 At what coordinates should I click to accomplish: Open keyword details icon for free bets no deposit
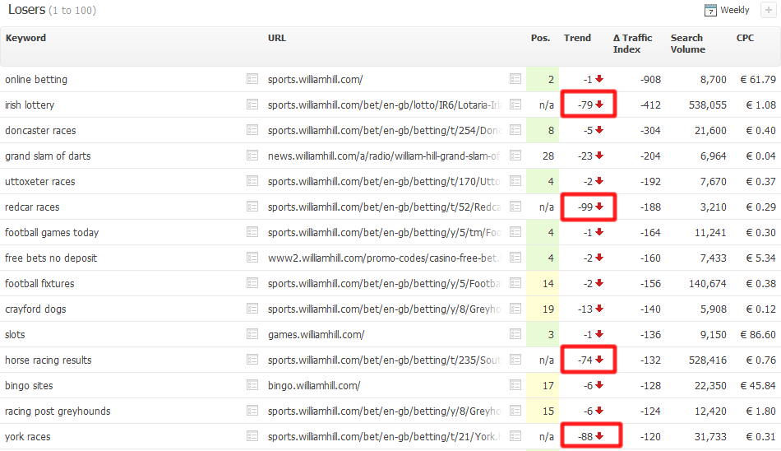pyautogui.click(x=252, y=258)
